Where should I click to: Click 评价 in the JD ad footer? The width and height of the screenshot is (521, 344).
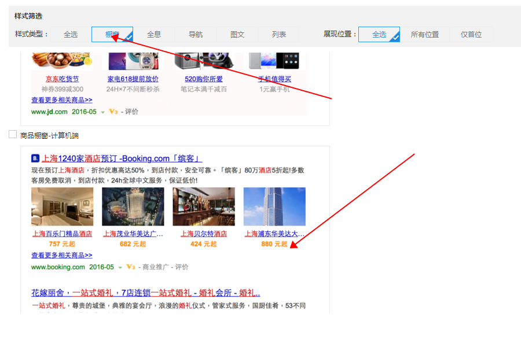(x=131, y=112)
